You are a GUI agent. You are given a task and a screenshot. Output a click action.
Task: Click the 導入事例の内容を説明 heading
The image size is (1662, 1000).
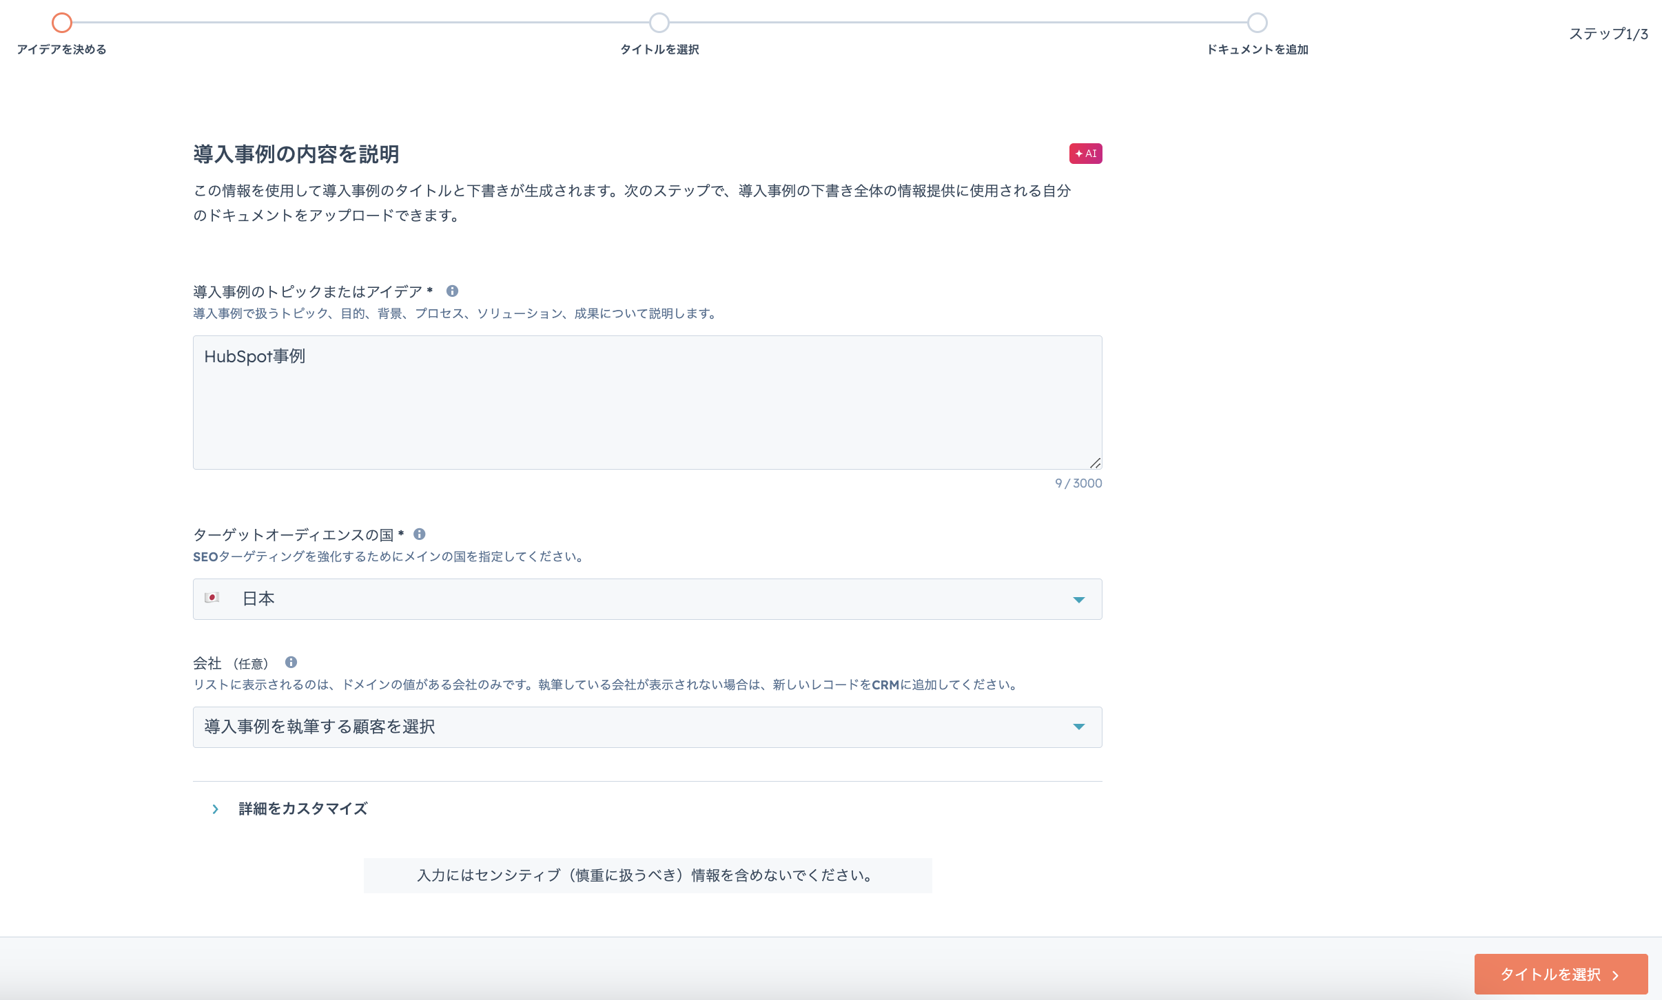click(x=296, y=154)
